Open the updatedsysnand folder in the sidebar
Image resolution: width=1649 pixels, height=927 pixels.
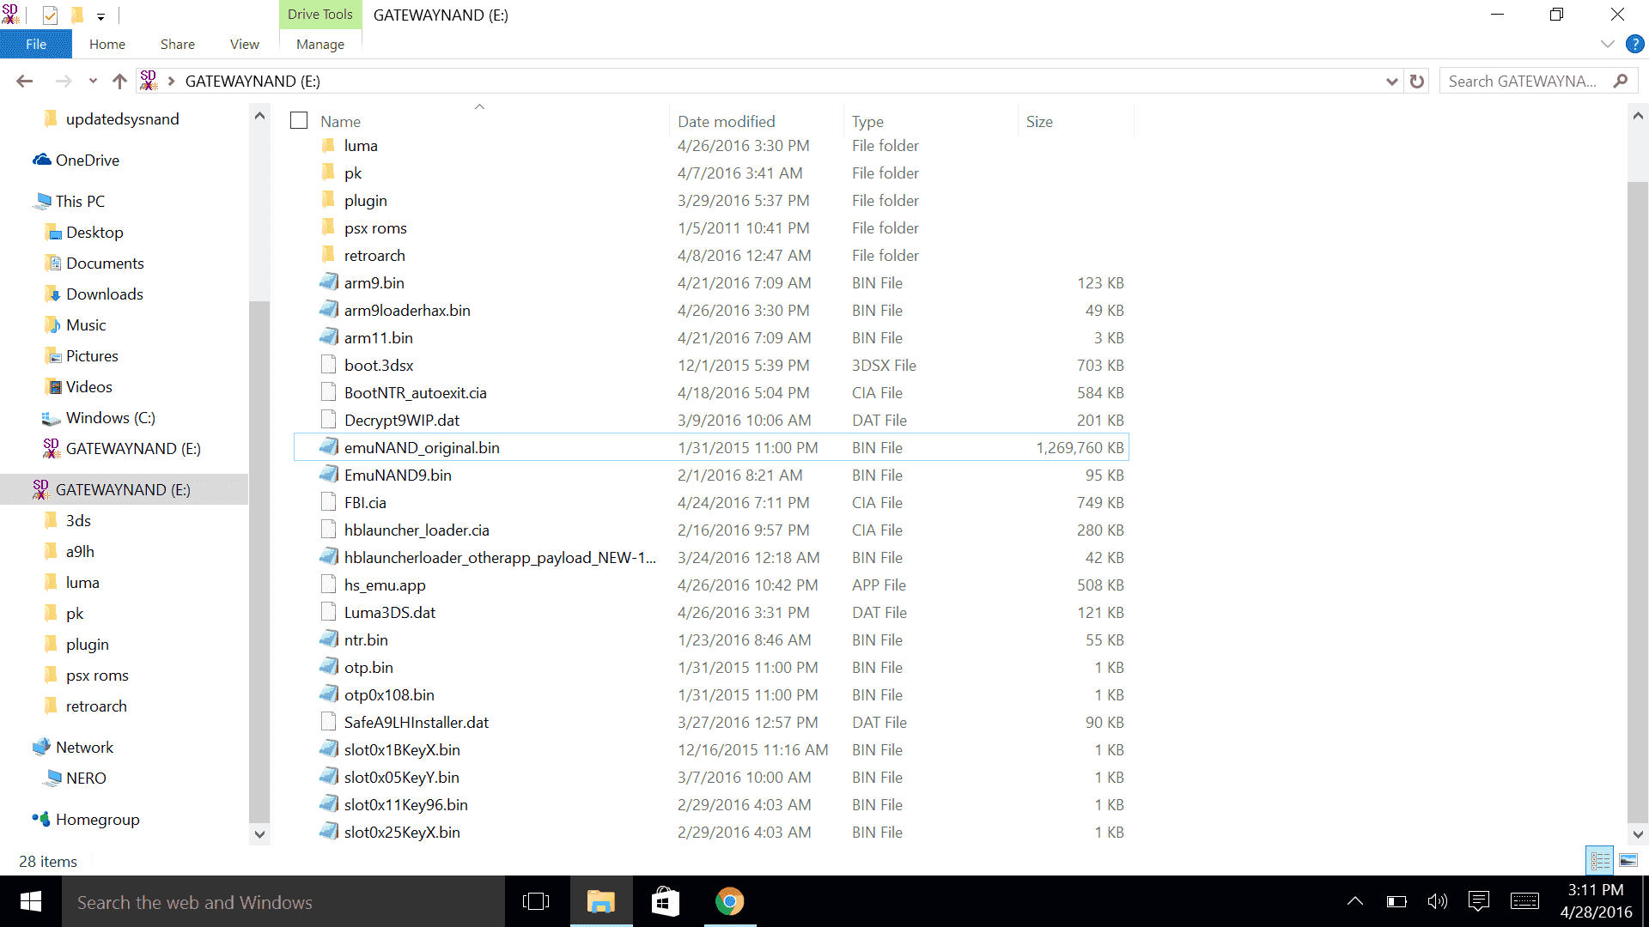123,118
